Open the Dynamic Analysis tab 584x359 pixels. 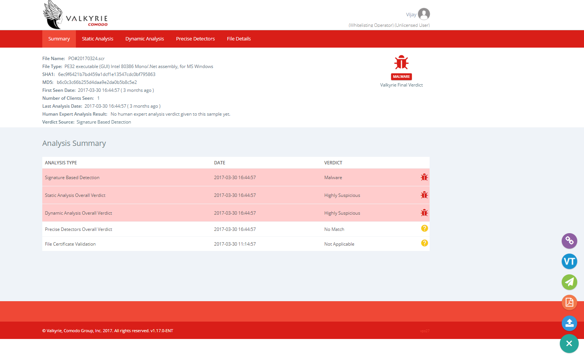pyautogui.click(x=145, y=39)
